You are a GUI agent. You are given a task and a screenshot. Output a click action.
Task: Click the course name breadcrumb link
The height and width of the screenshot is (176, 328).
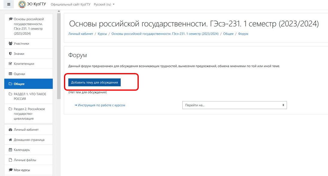(165, 34)
